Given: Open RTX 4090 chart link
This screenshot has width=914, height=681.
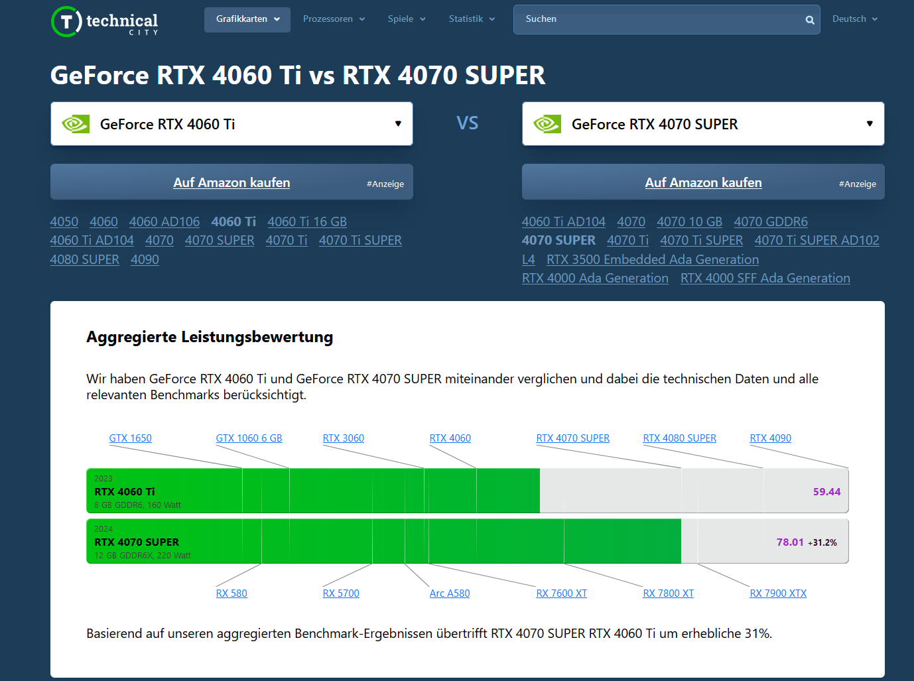Looking at the screenshot, I should tap(771, 438).
